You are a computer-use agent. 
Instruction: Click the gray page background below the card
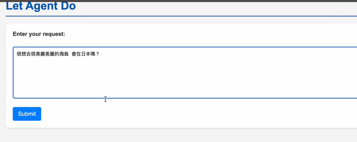pyautogui.click(x=174, y=135)
